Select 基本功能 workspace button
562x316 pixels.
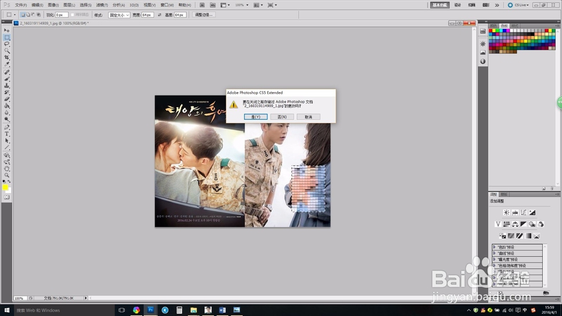coord(440,5)
